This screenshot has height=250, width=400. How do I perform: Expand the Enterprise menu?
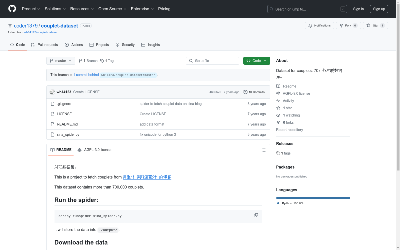(142, 9)
